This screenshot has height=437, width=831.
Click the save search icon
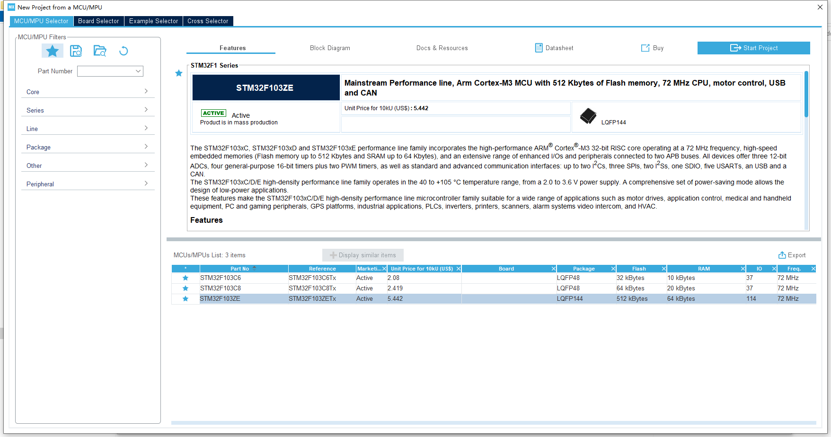pyautogui.click(x=76, y=51)
